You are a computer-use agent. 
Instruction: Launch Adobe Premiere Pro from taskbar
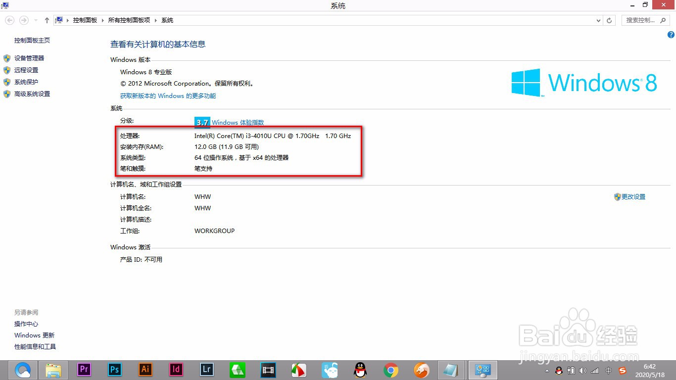click(84, 369)
